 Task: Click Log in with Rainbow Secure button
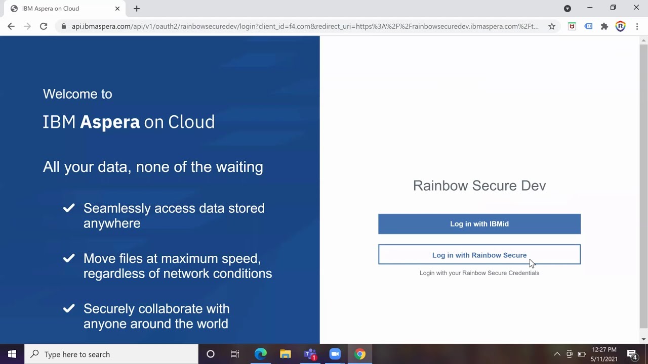click(x=479, y=255)
